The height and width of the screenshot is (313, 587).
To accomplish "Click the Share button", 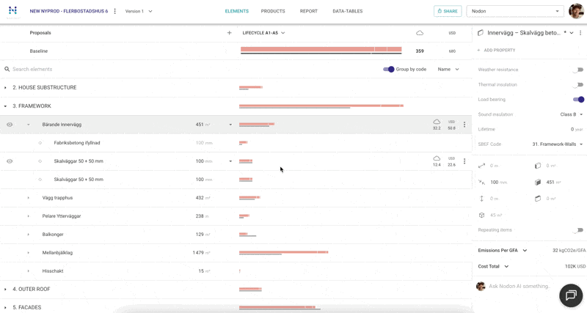I will click(x=448, y=12).
